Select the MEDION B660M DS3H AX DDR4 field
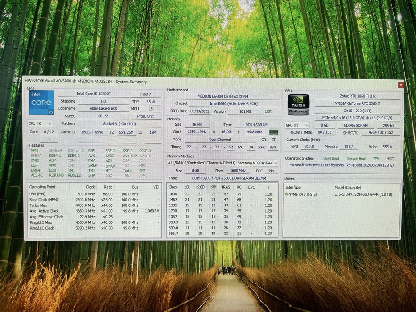 pyautogui.click(x=223, y=96)
